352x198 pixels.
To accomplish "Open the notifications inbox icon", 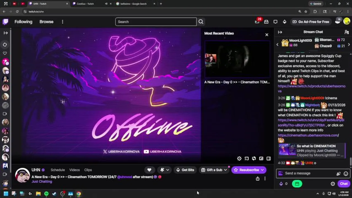I will point(266,22).
